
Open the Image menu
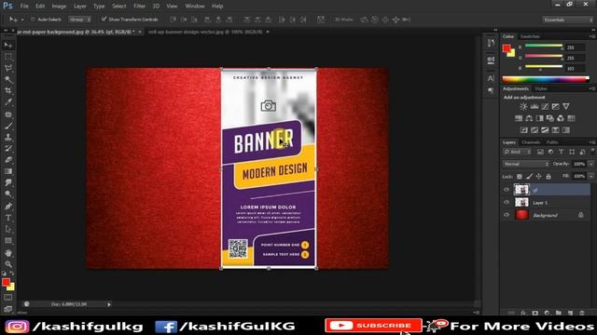tap(59, 7)
